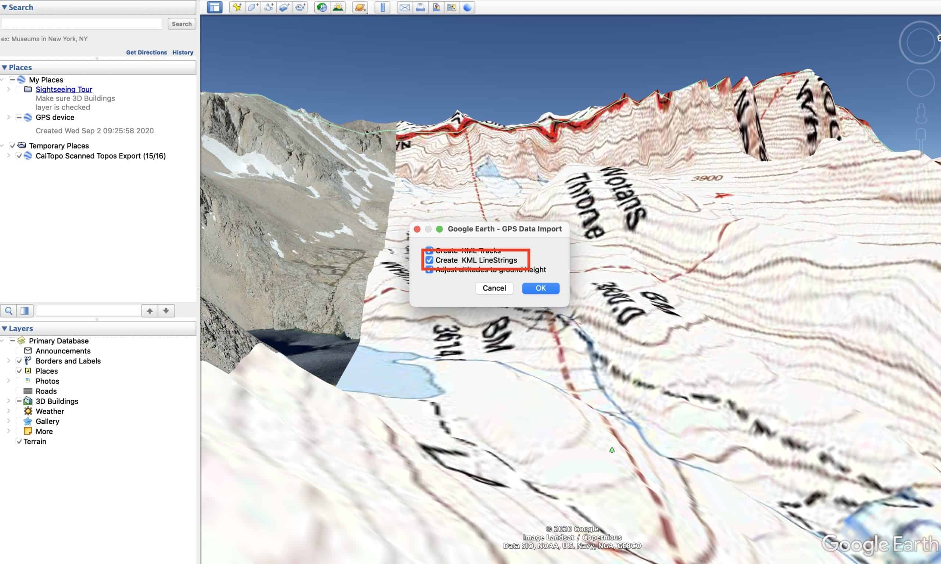This screenshot has width=941, height=564.
Task: Toggle sunlight across the landscape
Action: point(337,7)
